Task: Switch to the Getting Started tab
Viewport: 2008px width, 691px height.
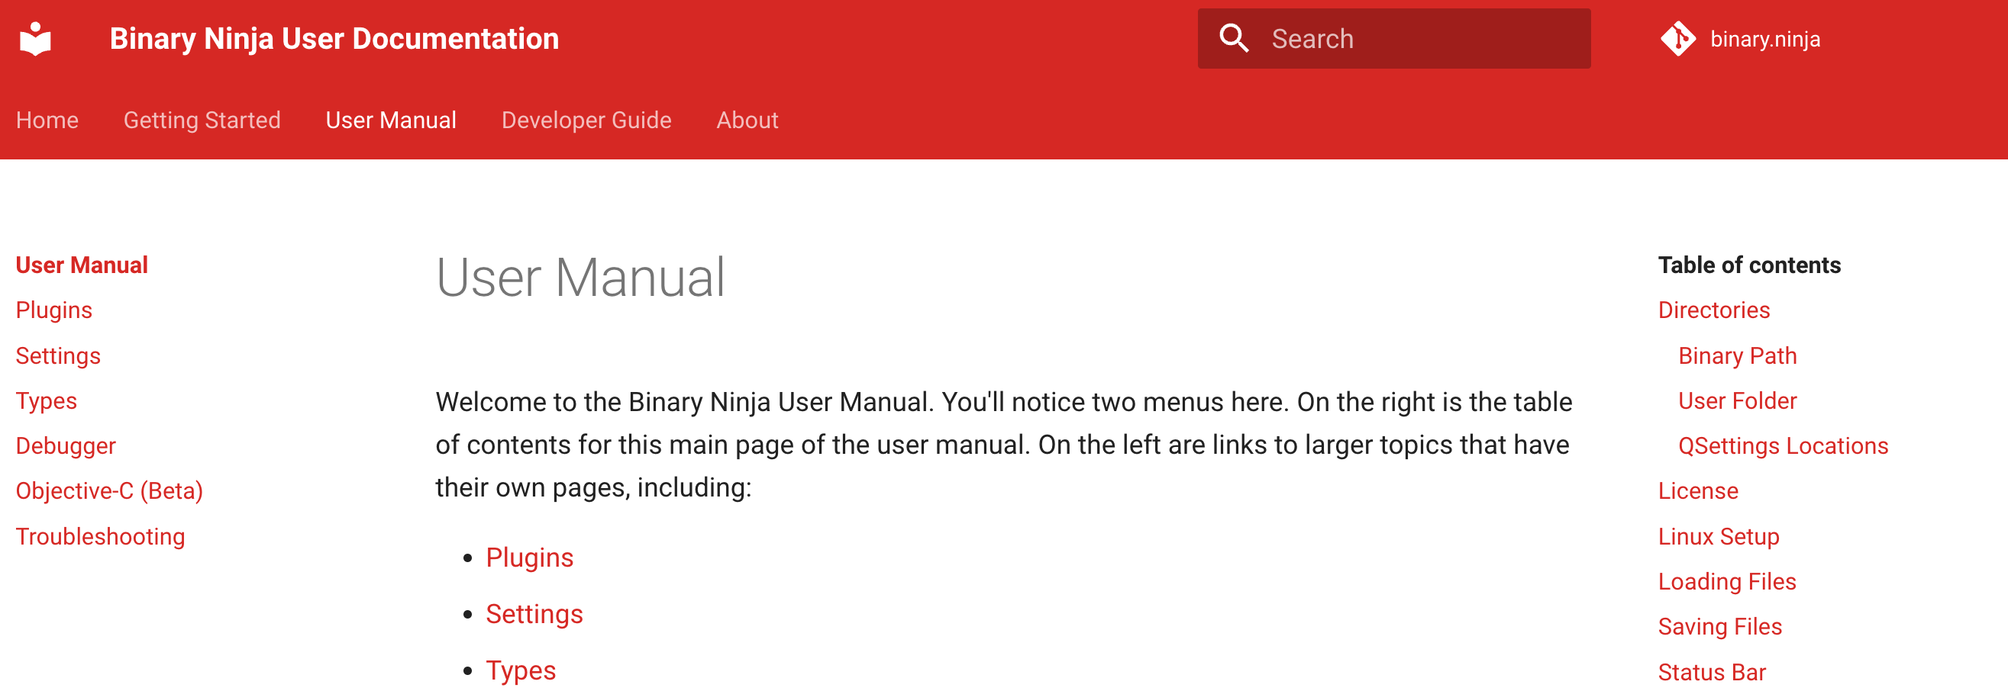Action: [202, 120]
